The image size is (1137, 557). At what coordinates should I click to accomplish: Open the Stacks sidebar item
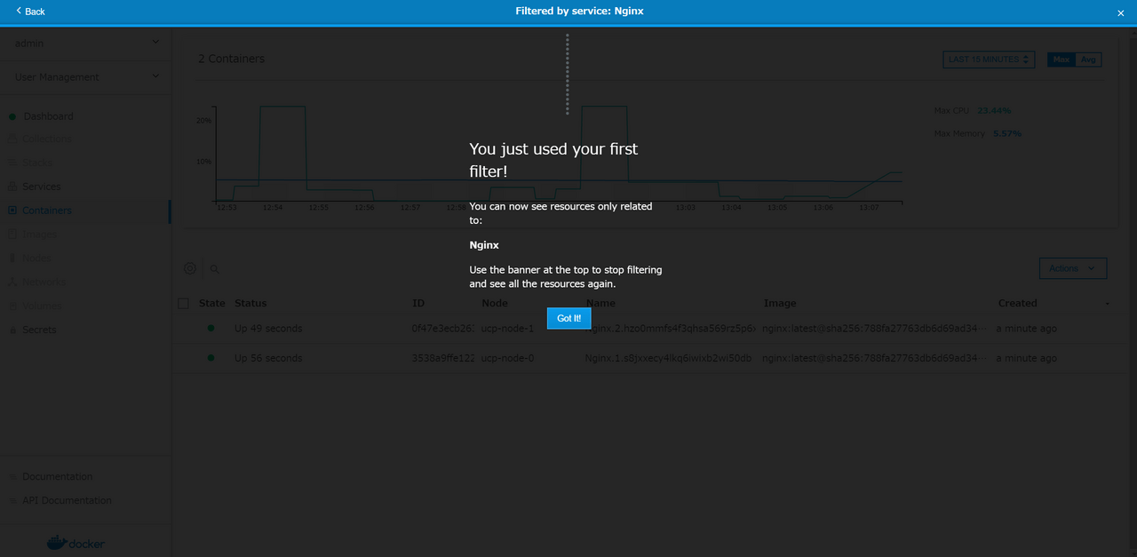pos(38,163)
